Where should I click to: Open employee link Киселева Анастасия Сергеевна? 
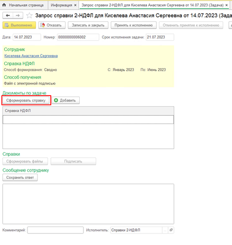pos(31,56)
